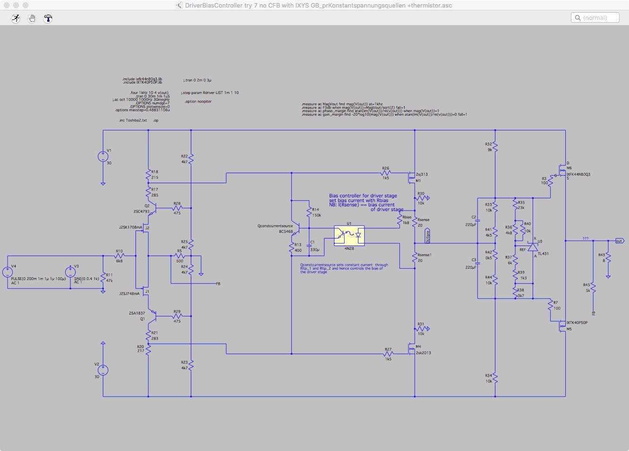Select the M1 2sj313 MOSFET symbol
Image resolution: width=629 pixels, height=451 pixels.
[x=412, y=177]
